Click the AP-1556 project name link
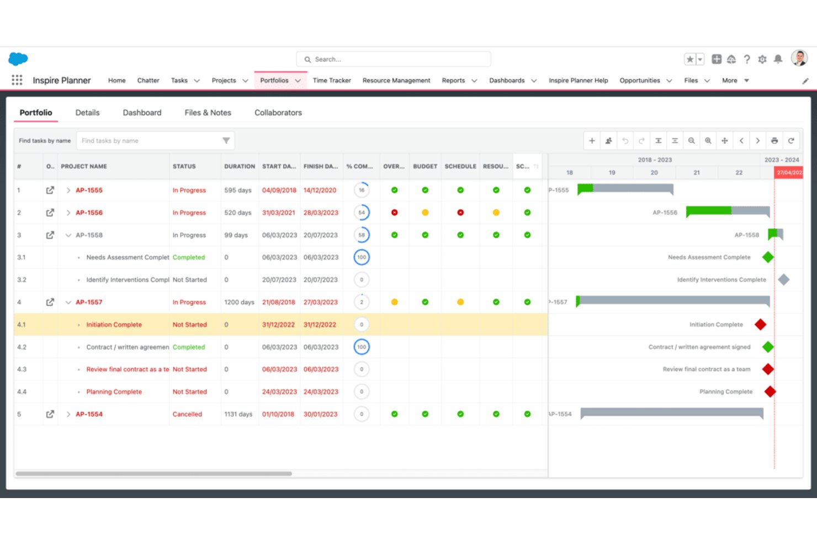This screenshot has width=817, height=545. click(x=89, y=213)
